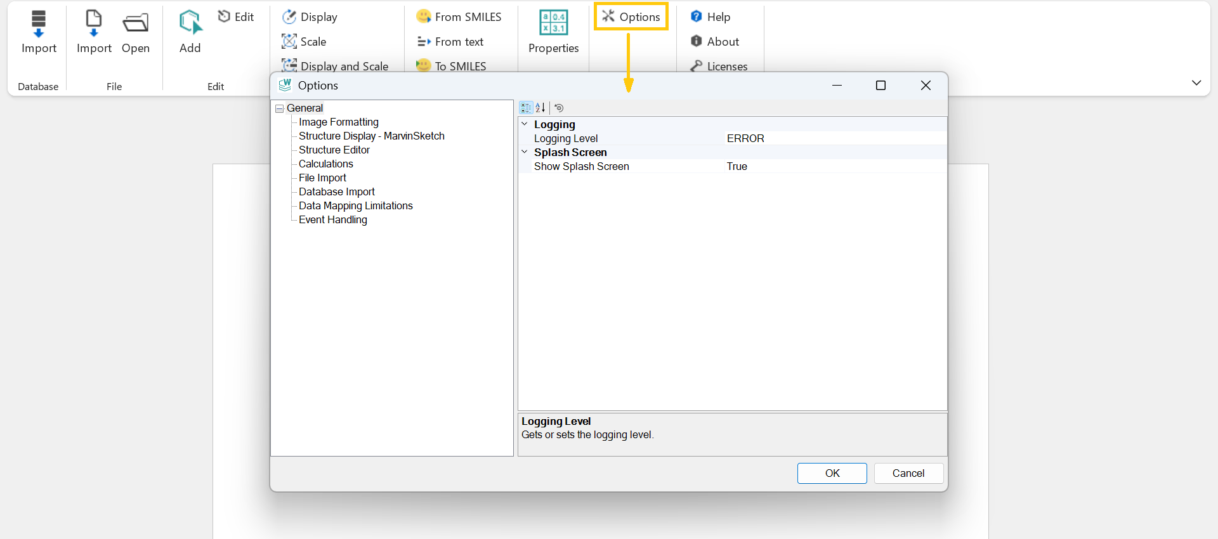This screenshot has height=539, width=1218.
Task: Click the File group Import document icon
Action: (x=94, y=24)
